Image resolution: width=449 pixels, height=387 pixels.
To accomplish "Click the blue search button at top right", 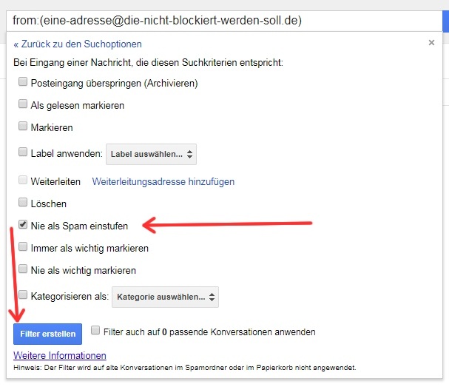I will click(445, 20).
